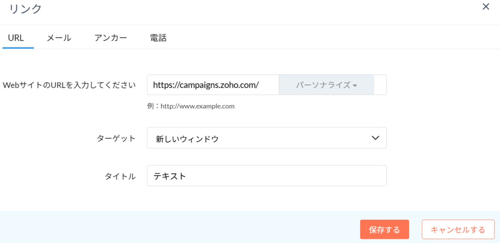Go to the 電話 tab
Viewport: 500px width, 243px height.
[158, 38]
